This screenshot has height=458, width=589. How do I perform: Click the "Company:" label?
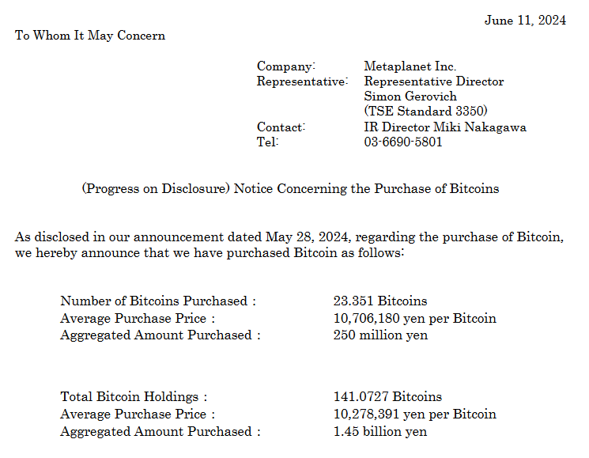(x=286, y=66)
